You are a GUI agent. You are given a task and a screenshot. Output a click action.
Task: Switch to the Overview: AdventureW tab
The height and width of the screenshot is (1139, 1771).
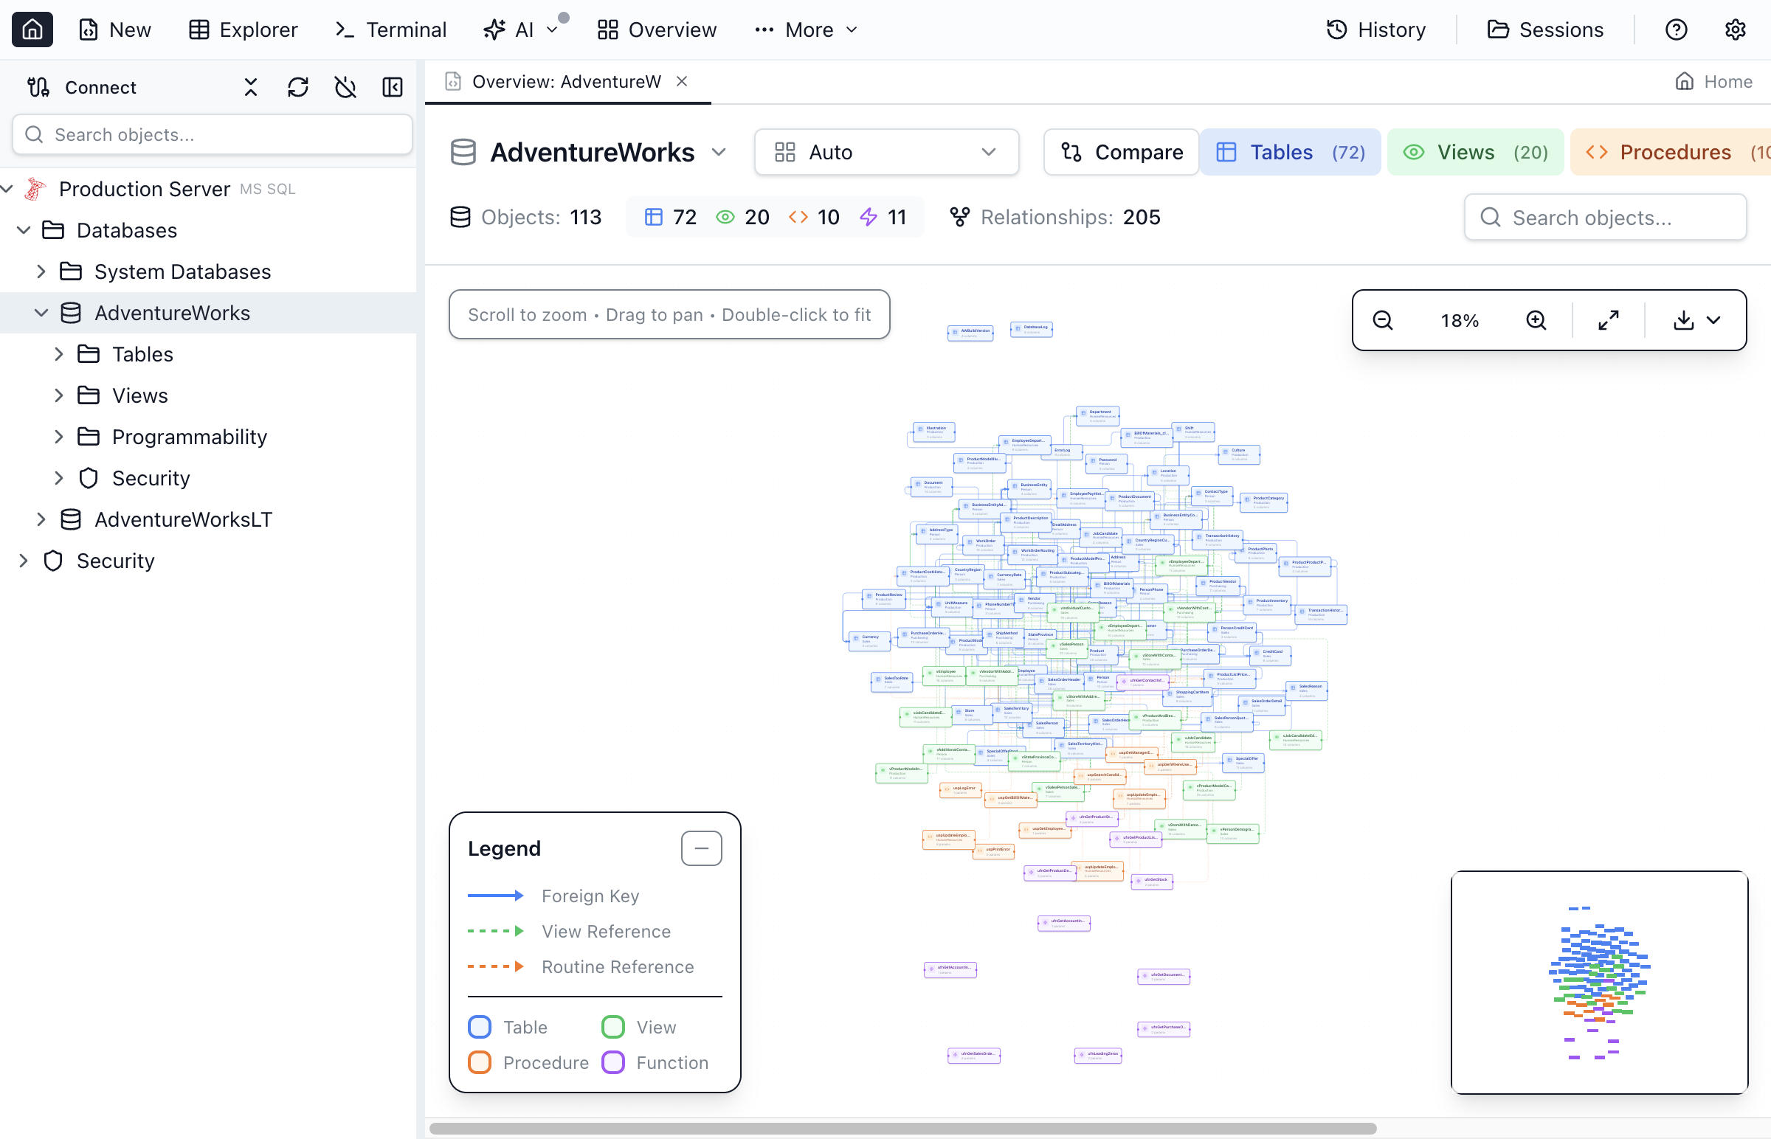(x=567, y=81)
